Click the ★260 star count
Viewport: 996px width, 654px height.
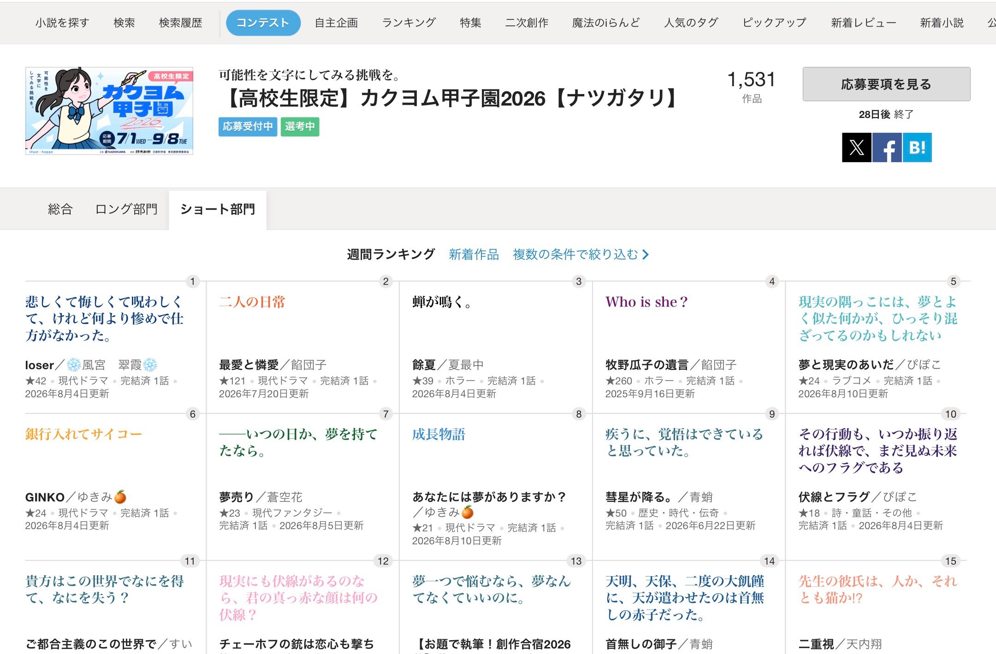coord(619,381)
